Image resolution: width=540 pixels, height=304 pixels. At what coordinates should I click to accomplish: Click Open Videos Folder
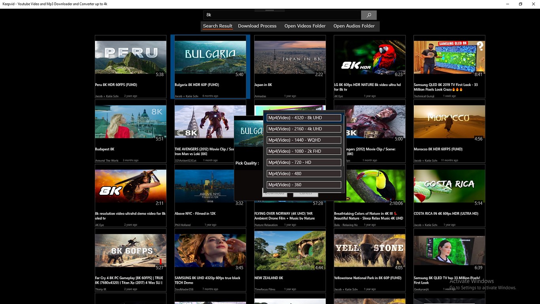(305, 26)
